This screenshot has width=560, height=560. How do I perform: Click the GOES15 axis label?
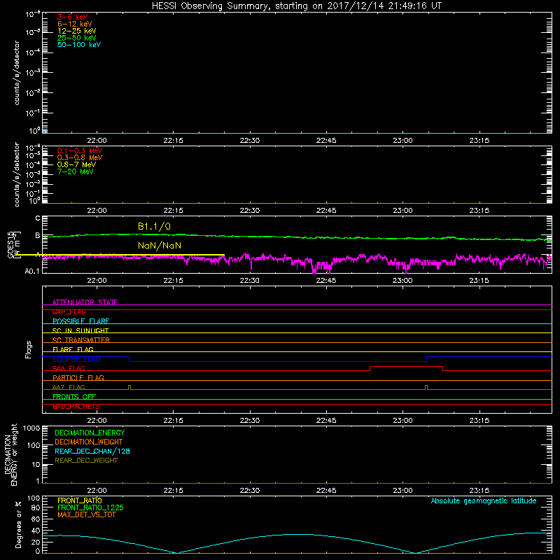pos(10,244)
